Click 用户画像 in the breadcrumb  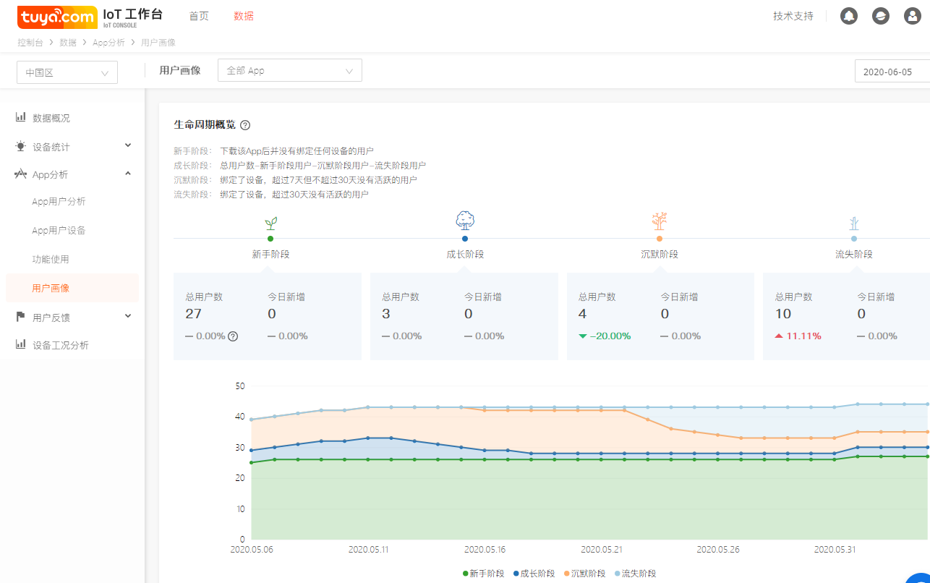click(x=158, y=43)
